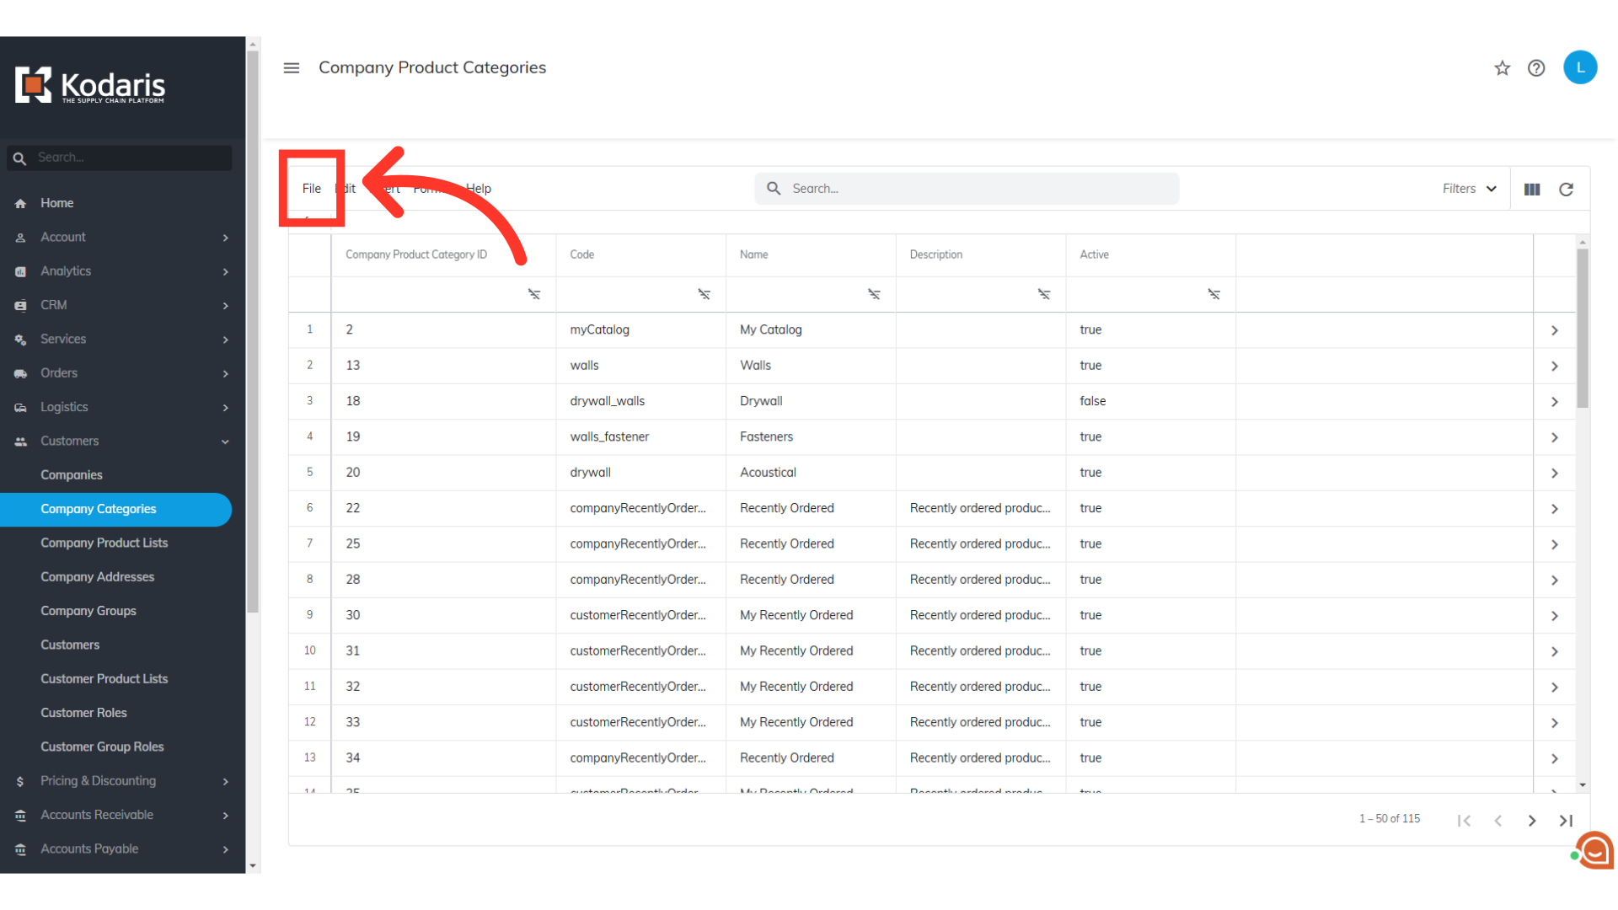Open the File menu

coord(312,189)
